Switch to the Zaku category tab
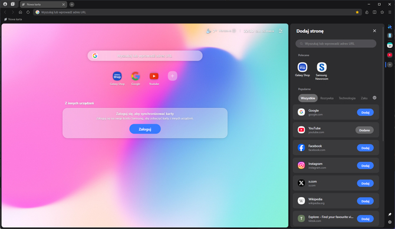395x229 pixels. click(364, 98)
